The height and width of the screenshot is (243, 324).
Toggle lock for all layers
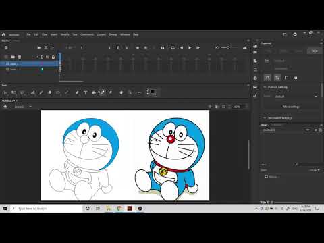[x=53, y=57]
